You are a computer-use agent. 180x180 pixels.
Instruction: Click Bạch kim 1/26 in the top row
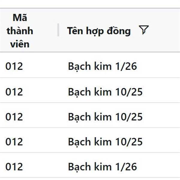tap(102, 67)
